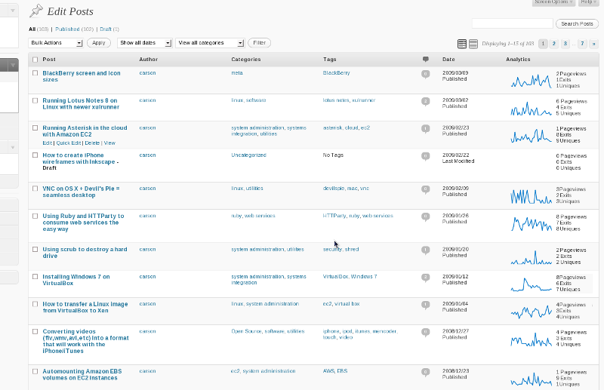Click the analytics sparkline for VirtualBox Windows 7 post
The height and width of the screenshot is (390, 604).
pyautogui.click(x=532, y=284)
